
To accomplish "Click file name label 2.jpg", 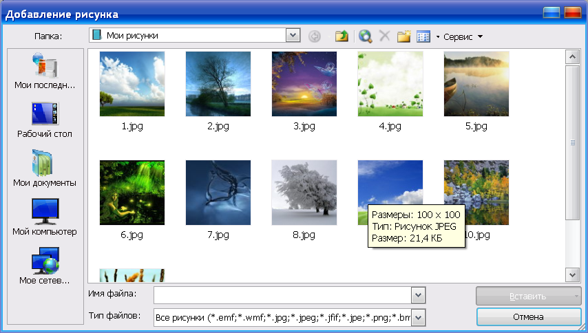I will [x=218, y=126].
